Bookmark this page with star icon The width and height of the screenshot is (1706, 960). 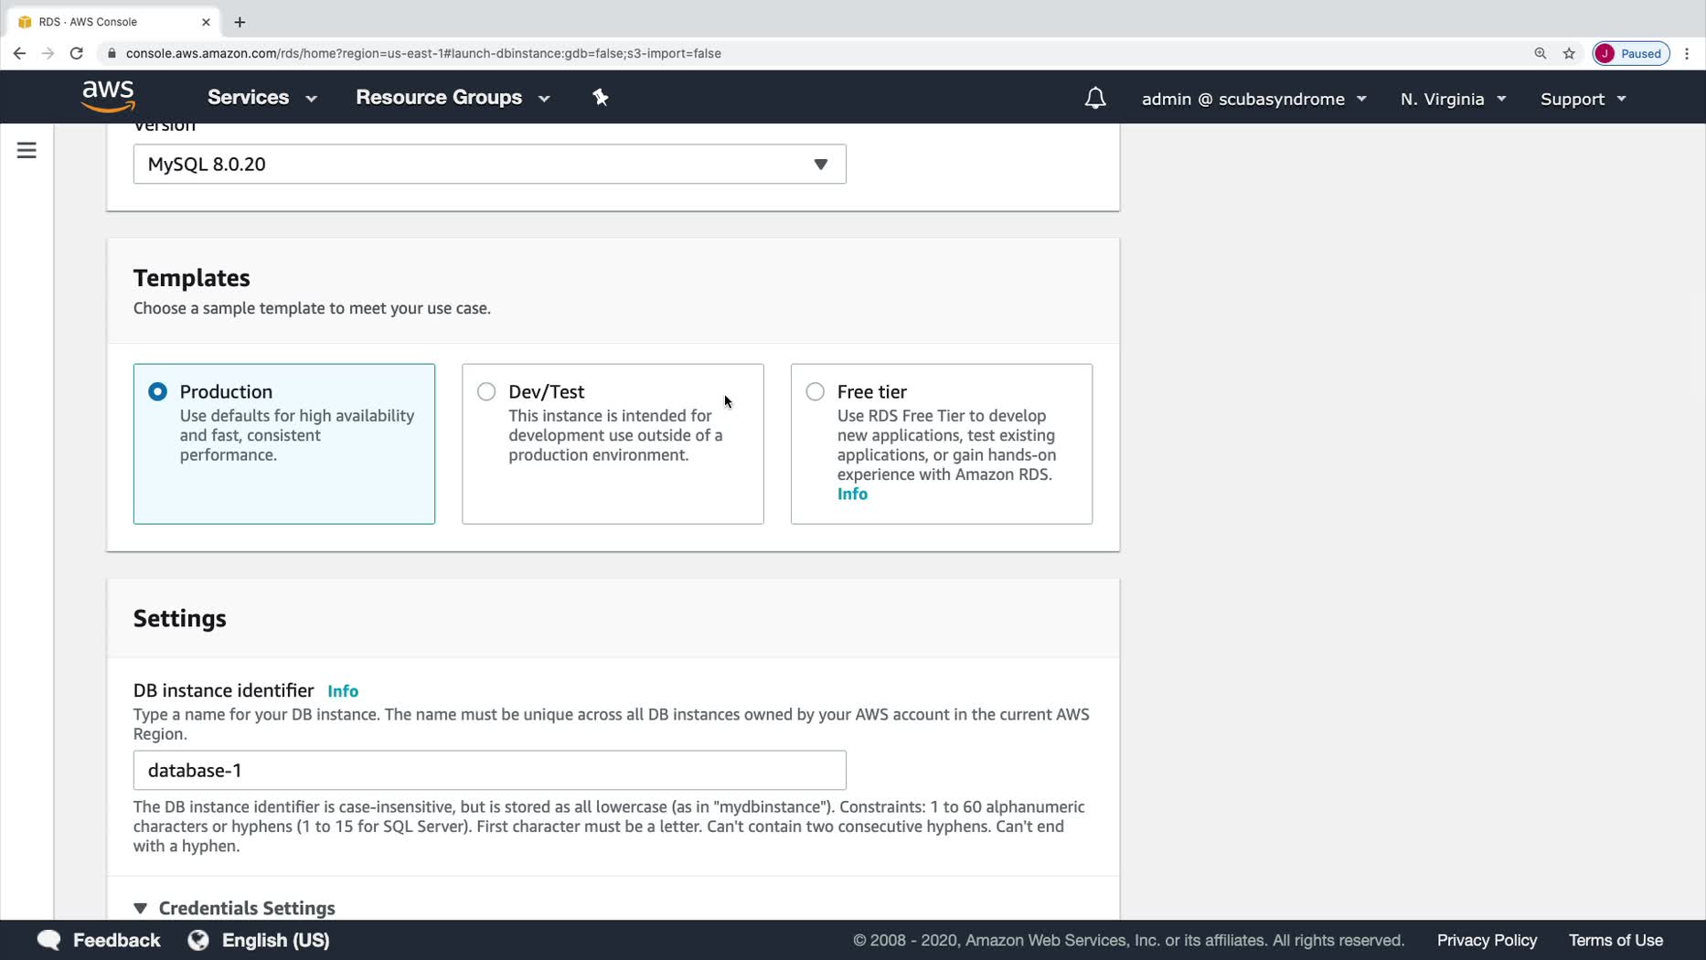click(x=1570, y=53)
